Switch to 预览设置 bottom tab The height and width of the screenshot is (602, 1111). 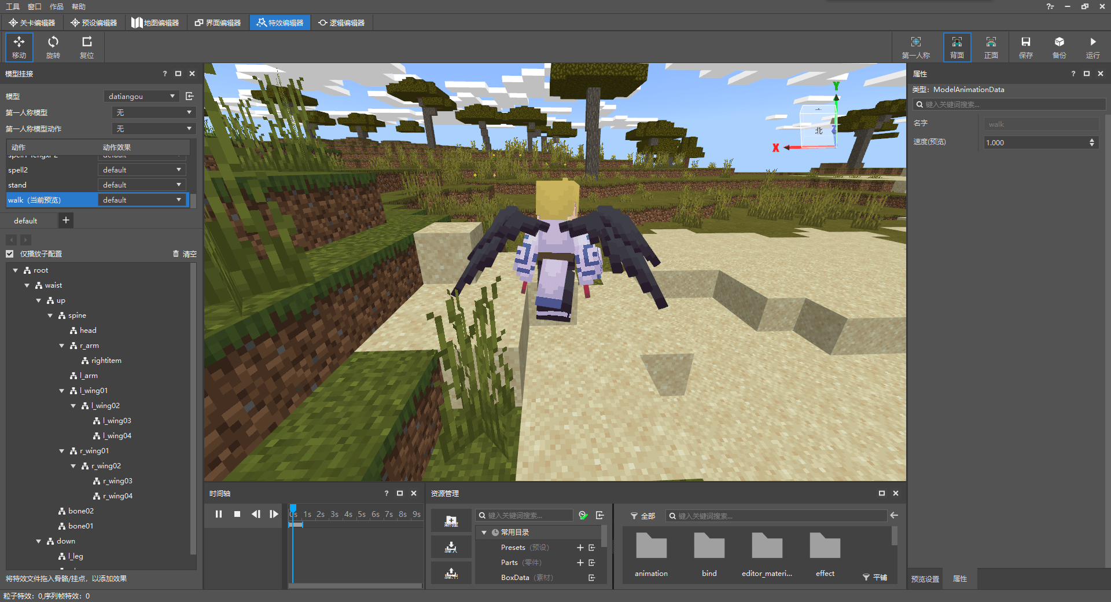pos(925,579)
